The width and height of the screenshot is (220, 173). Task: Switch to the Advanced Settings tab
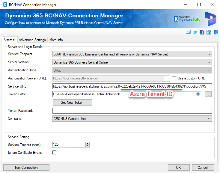32,40
